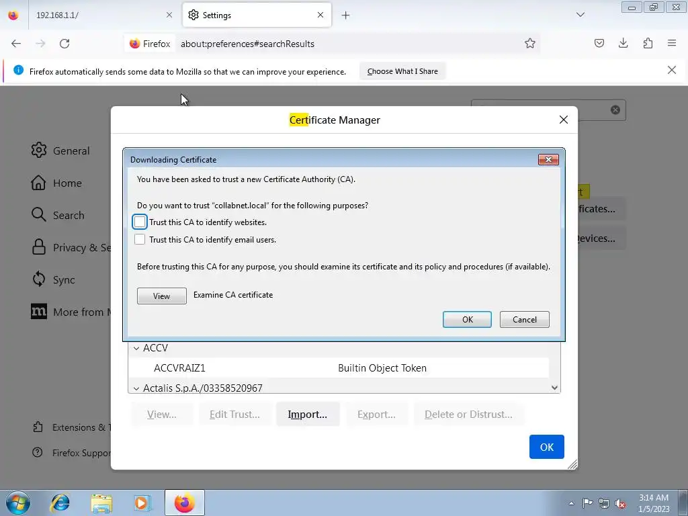Launch Internet Explorer from taskbar
This screenshot has width=688, height=516.
60,503
